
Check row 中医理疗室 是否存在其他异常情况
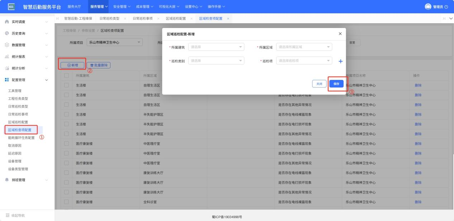pyautogui.click(x=66, y=163)
